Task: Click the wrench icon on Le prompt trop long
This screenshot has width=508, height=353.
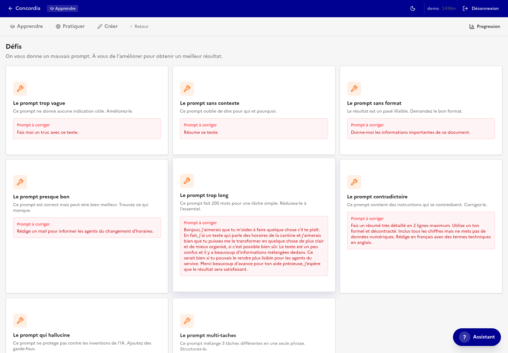Action: (187, 181)
